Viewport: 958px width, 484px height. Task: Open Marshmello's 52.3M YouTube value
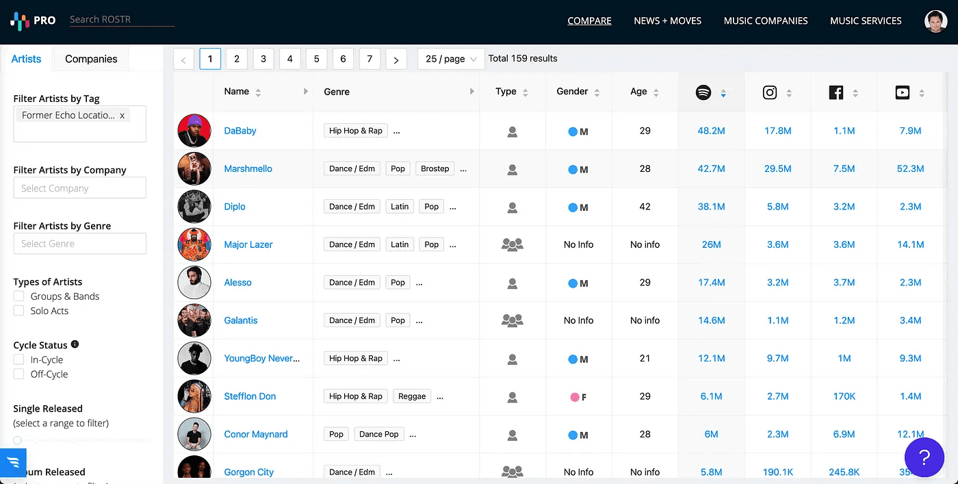[910, 168]
